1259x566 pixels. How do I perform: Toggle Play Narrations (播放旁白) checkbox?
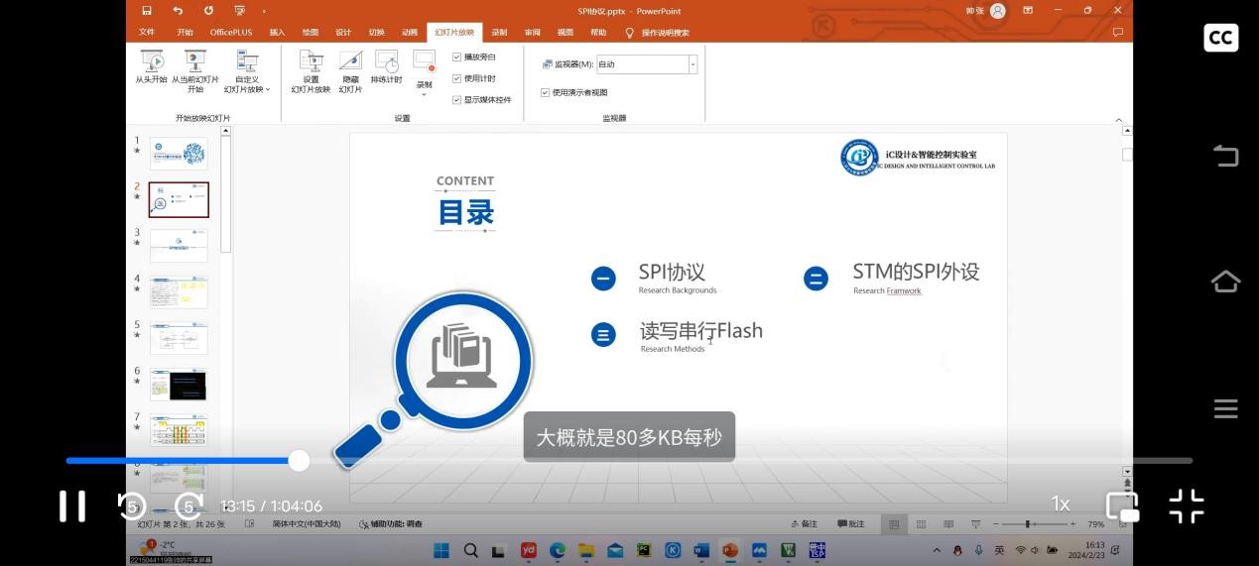[456, 57]
